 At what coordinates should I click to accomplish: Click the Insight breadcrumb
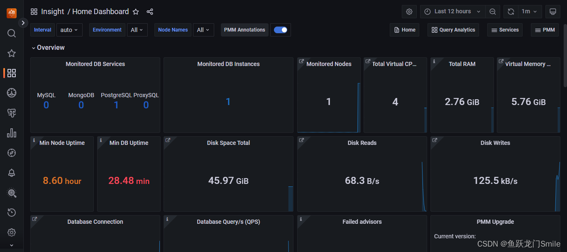(x=53, y=12)
